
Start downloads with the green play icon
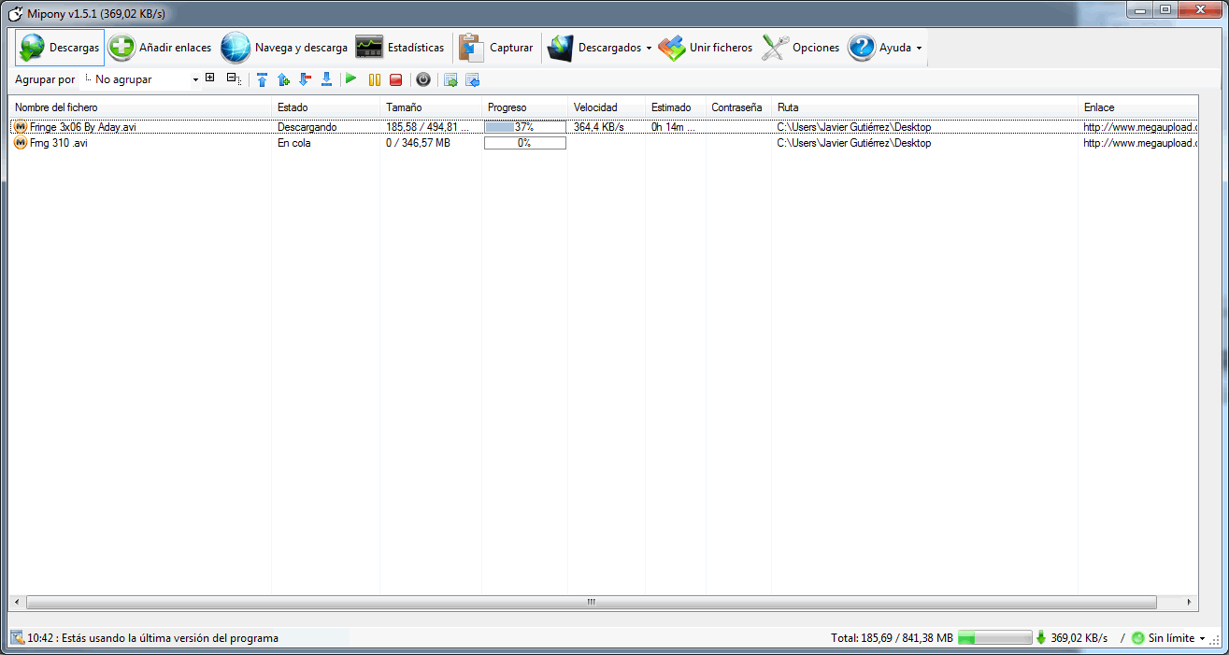[x=350, y=79]
